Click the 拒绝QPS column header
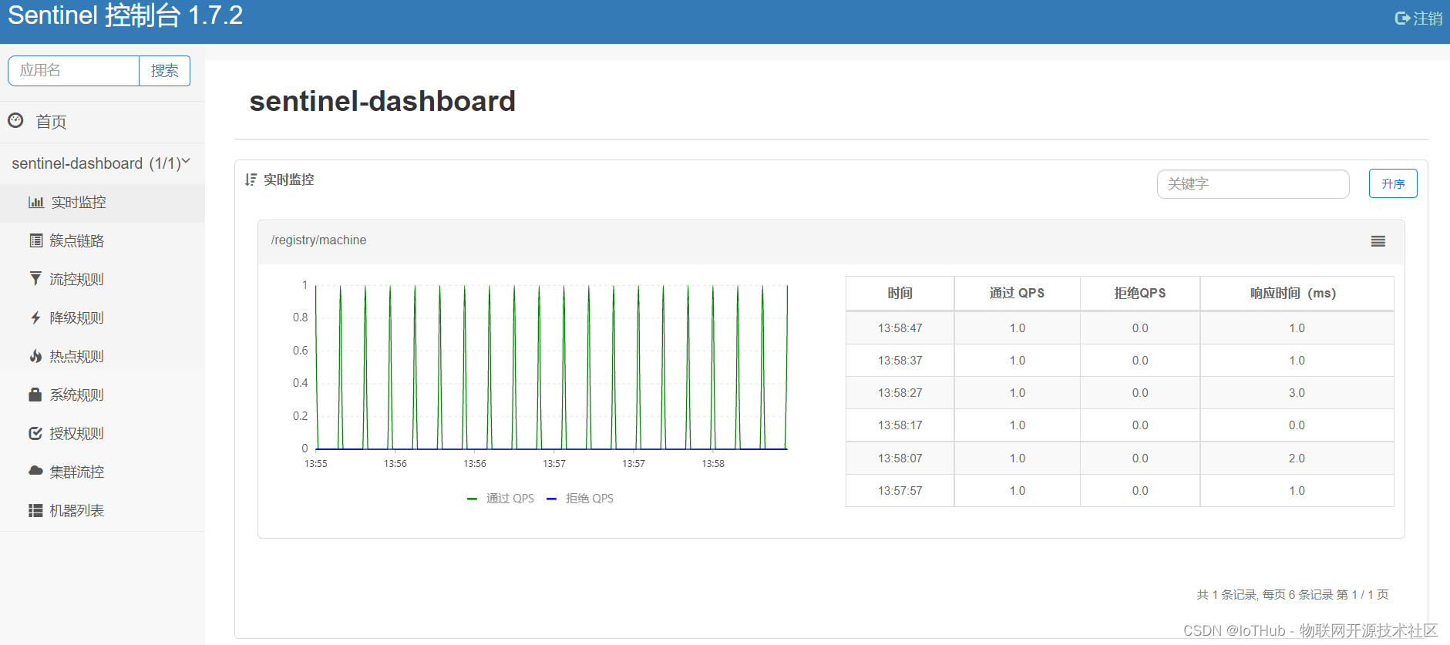Viewport: 1450px width, 645px height. tap(1140, 293)
